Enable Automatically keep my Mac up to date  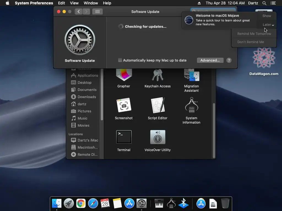click(x=120, y=60)
